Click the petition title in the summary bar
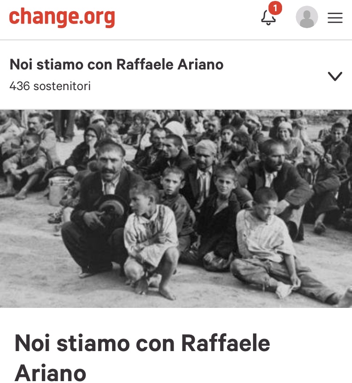352x383 pixels. [x=116, y=64]
